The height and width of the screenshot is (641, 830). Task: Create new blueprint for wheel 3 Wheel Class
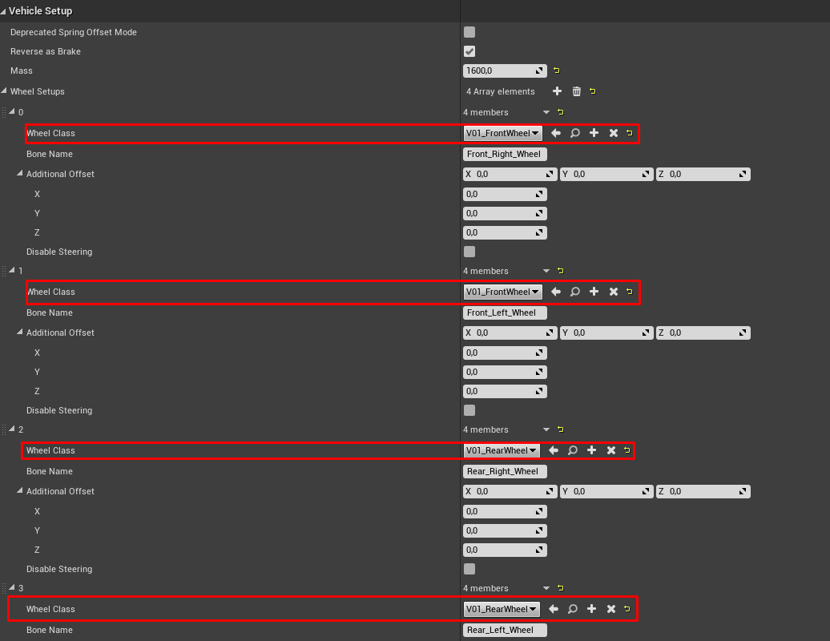(591, 609)
